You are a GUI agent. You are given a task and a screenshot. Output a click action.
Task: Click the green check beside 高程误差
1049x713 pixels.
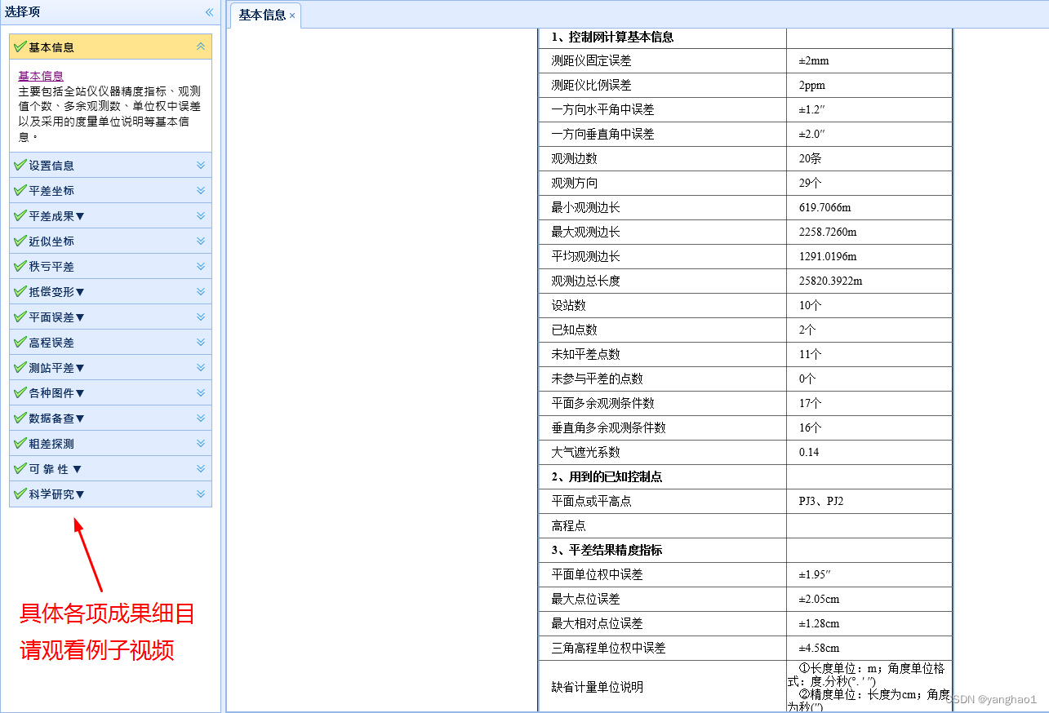tap(20, 342)
